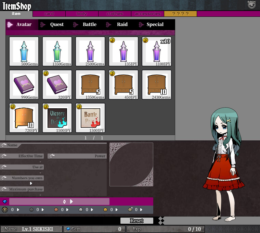Click the checkered icon next to Reset

pyautogui.click(x=161, y=221)
